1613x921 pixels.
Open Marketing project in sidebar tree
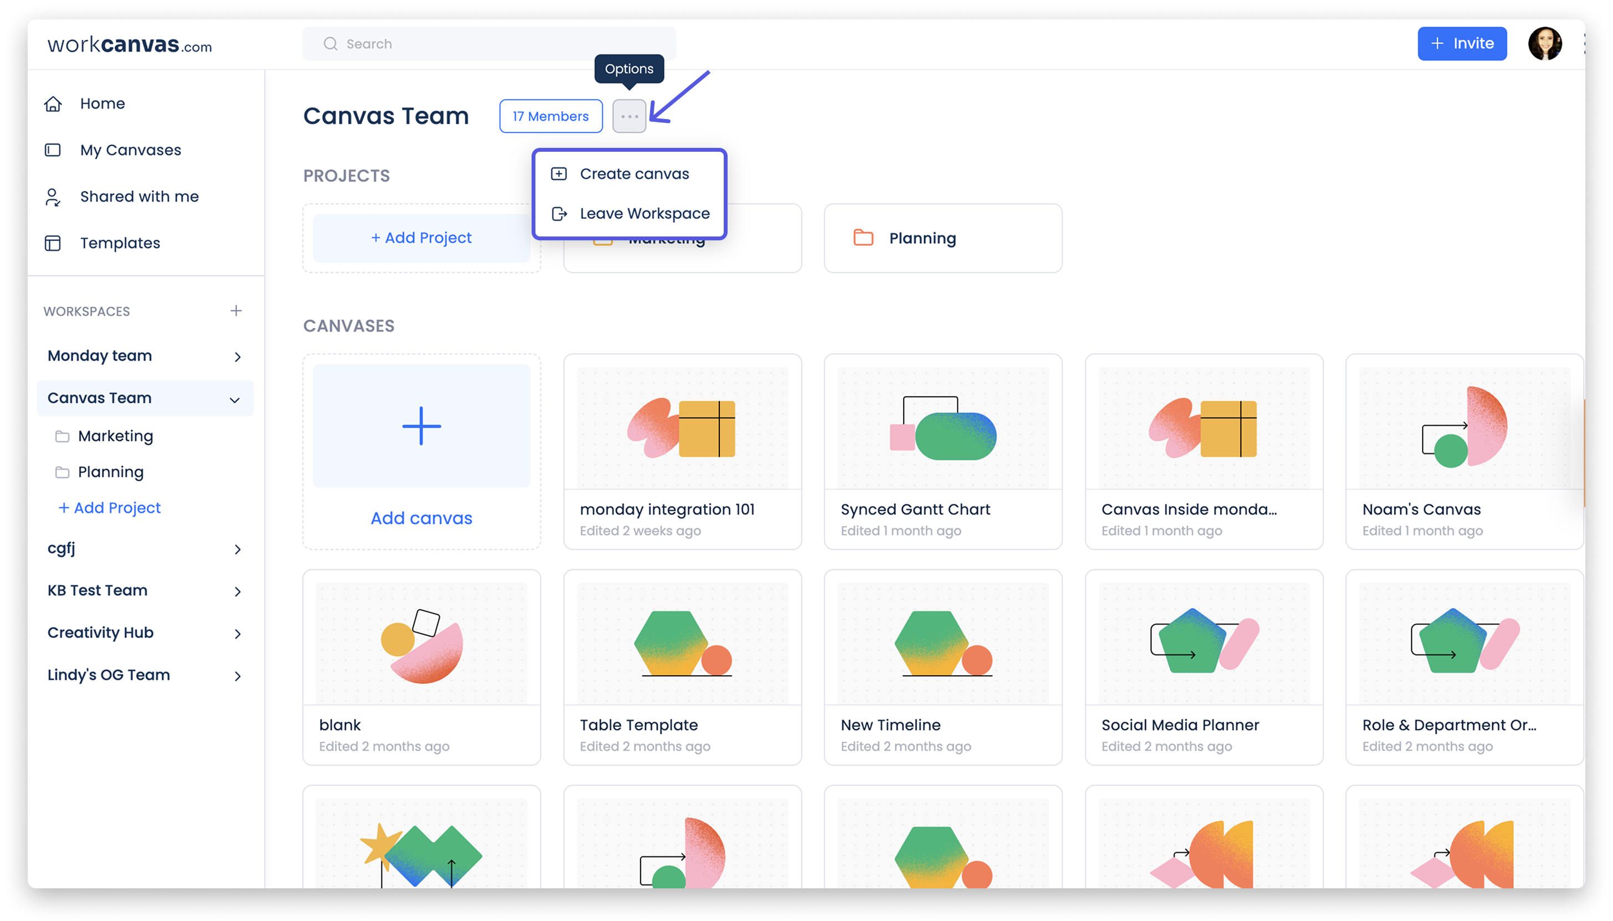(115, 436)
